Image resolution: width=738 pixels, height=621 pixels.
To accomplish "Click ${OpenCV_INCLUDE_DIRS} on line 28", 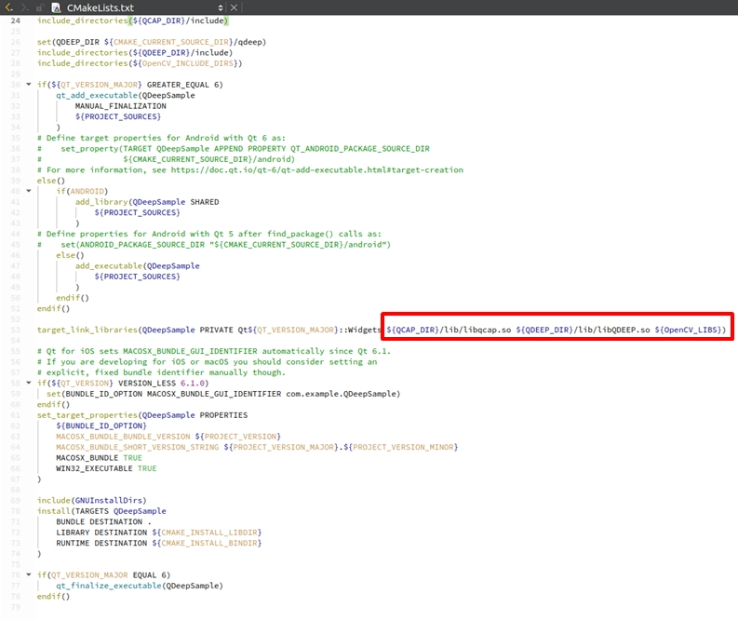I will (x=185, y=63).
